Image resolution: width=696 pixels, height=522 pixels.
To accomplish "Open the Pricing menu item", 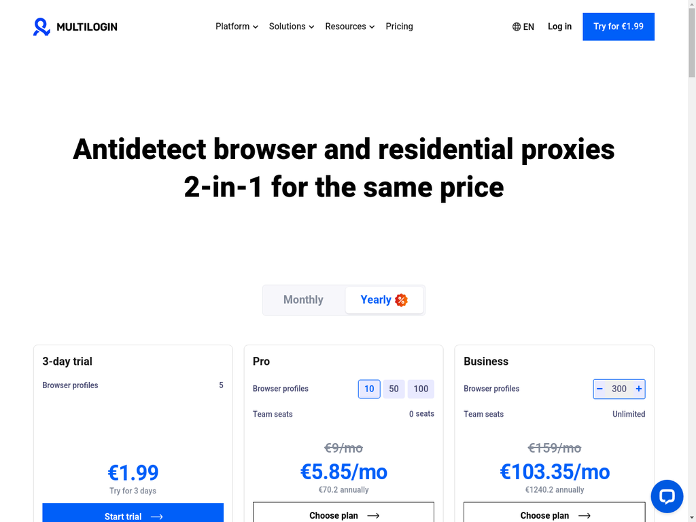I will pyautogui.click(x=399, y=27).
